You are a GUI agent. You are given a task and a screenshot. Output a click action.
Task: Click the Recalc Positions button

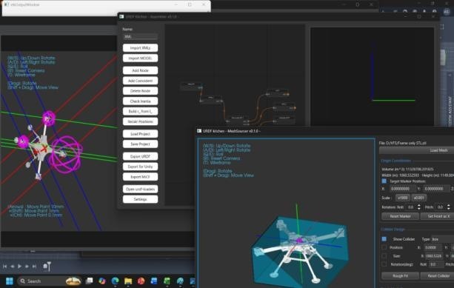pyautogui.click(x=140, y=121)
